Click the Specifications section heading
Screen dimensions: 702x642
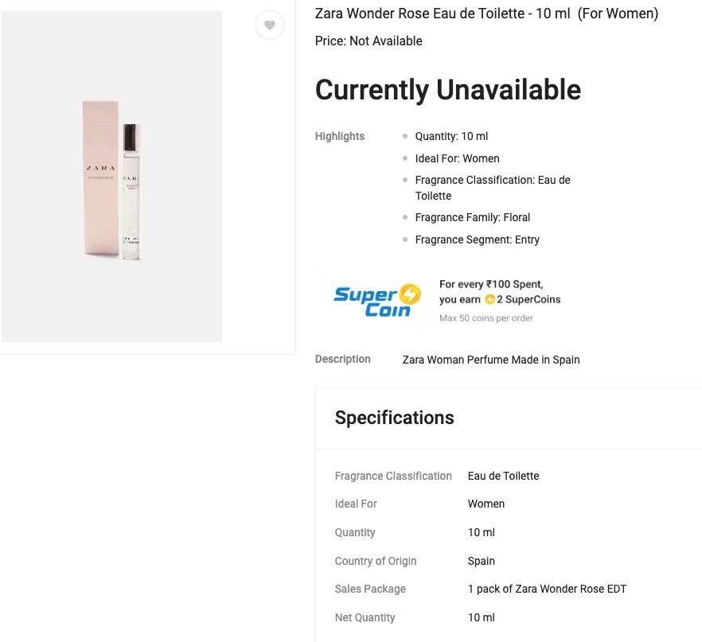[x=394, y=418]
